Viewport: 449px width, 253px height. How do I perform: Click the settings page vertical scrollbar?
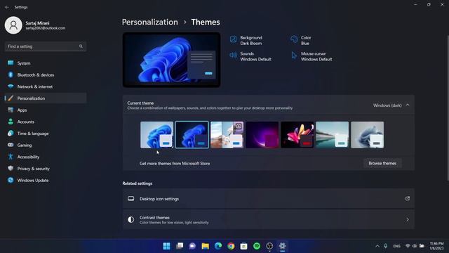click(x=448, y=108)
